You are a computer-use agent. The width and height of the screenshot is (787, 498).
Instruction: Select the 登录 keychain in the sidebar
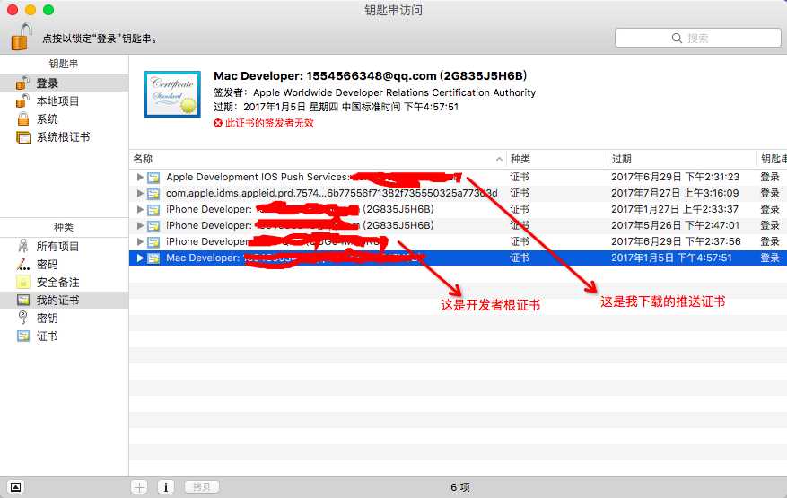click(65, 83)
